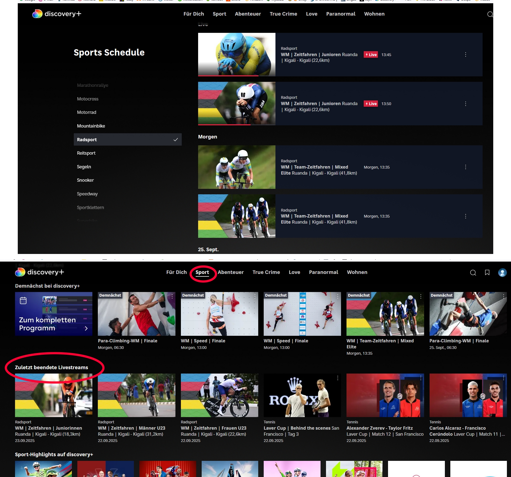Play the 13:50 live USA rider thumbnail

point(237,103)
